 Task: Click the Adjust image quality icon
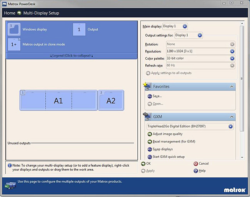tap(150, 134)
